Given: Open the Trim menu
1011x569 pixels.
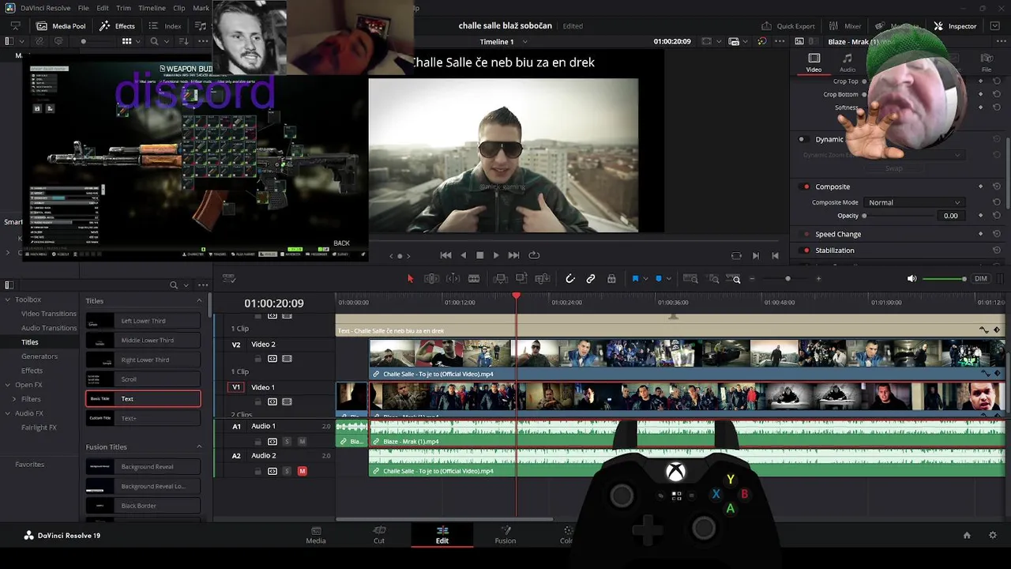Looking at the screenshot, I should [x=123, y=8].
